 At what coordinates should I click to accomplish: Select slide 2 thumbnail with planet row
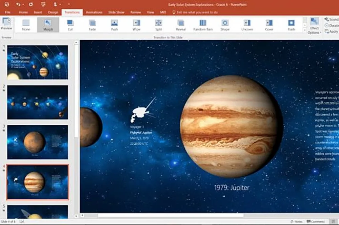[x=37, y=102]
